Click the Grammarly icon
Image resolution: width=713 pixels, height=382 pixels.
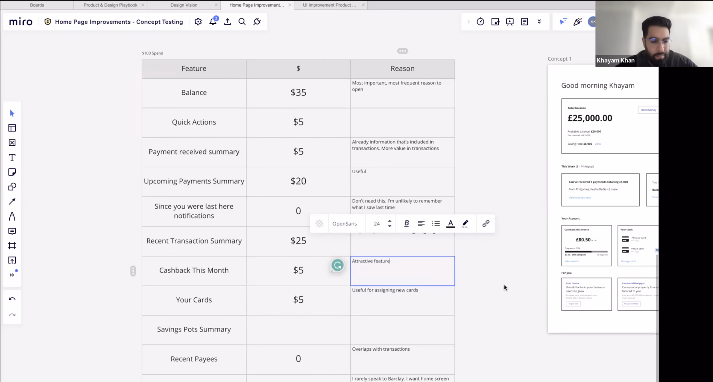coord(337,265)
